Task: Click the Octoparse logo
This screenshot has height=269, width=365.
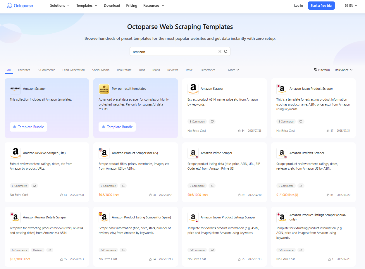Action: pos(20,6)
